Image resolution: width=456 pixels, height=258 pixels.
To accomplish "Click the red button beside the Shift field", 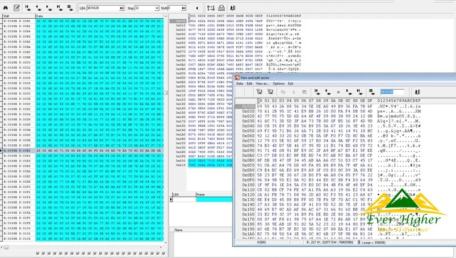I will pos(183,8).
